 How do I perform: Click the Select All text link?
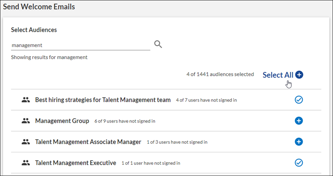pyautogui.click(x=278, y=75)
